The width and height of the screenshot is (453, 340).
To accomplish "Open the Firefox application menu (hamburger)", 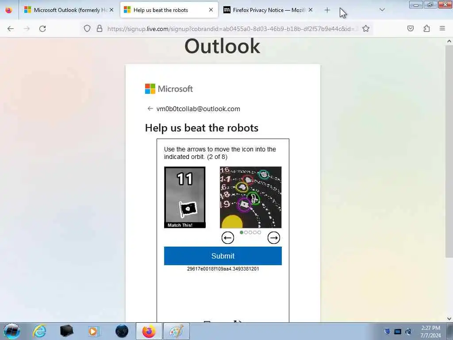I will pos(442,28).
